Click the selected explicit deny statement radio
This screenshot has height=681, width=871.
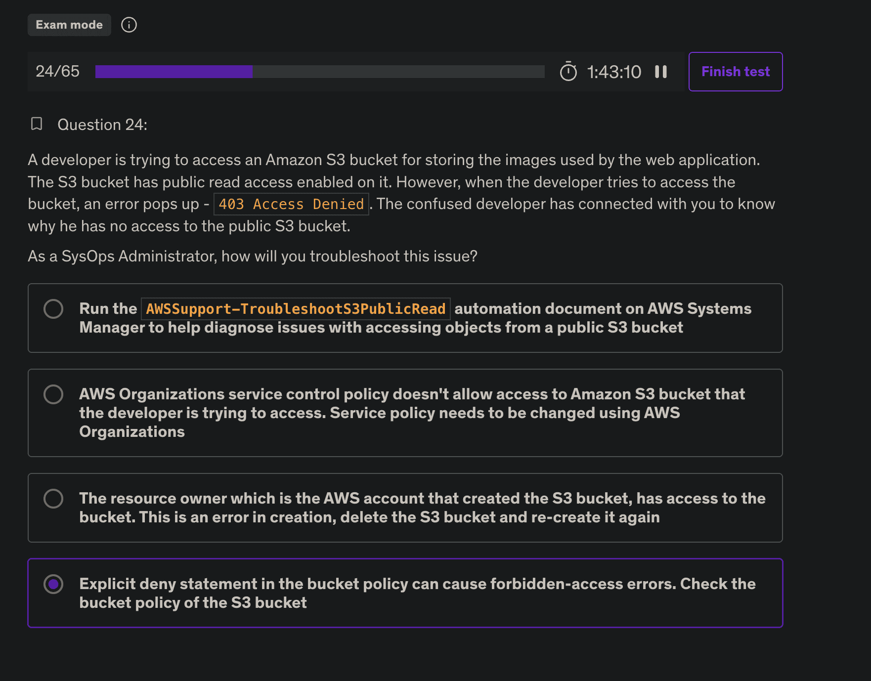pos(53,584)
